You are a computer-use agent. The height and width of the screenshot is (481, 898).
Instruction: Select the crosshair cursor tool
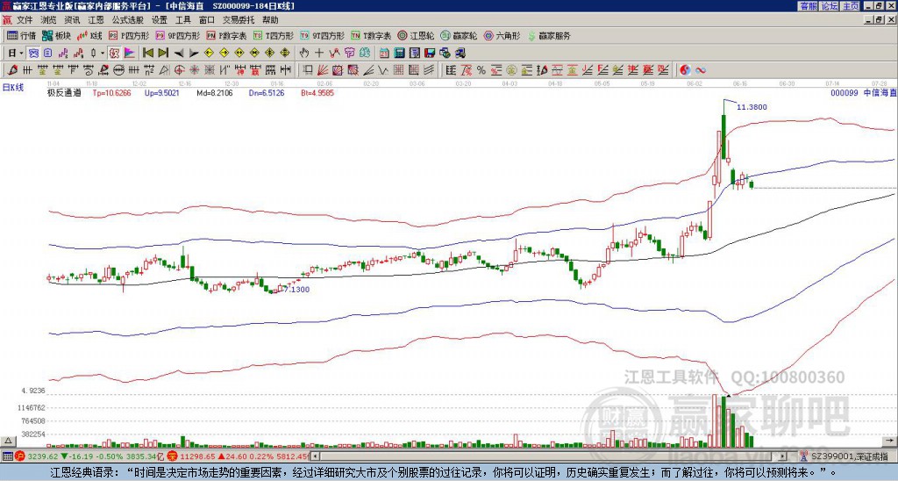tap(319, 53)
